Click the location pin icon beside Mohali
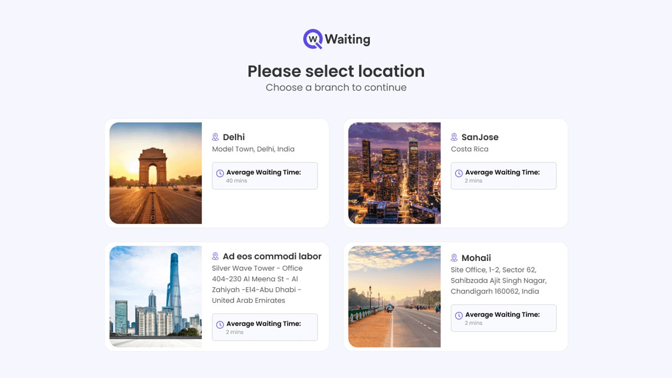Image resolution: width=672 pixels, height=378 pixels. [x=454, y=257]
